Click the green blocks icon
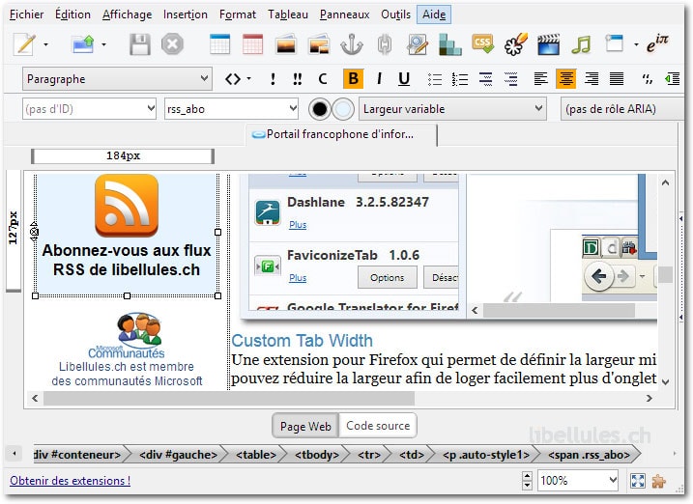 450,44
